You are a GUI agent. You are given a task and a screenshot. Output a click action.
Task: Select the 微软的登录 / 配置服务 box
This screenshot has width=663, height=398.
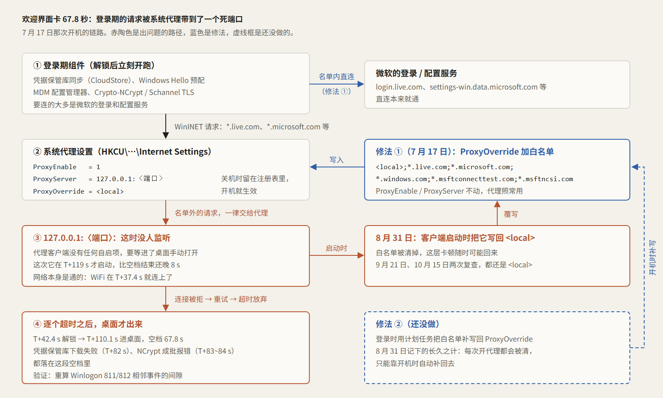pos(497,85)
